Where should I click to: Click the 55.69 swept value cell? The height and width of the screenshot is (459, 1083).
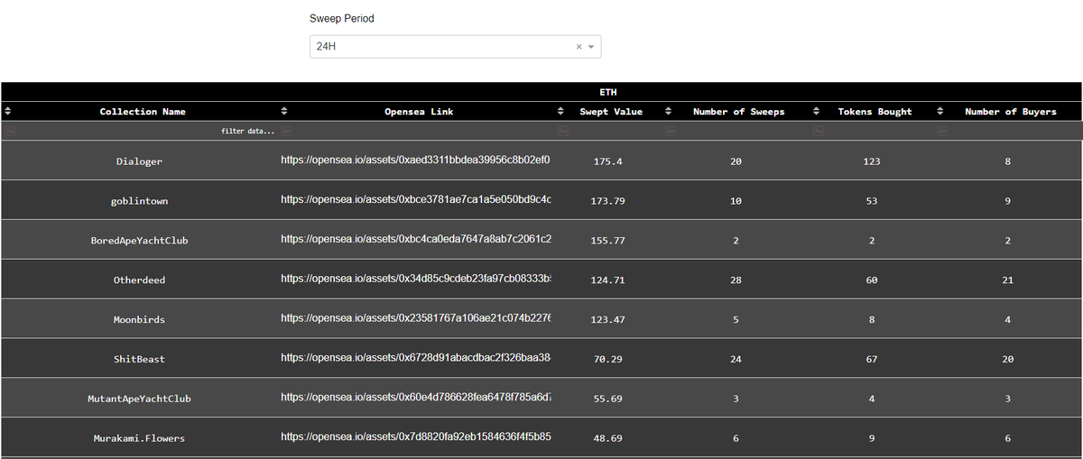click(608, 399)
